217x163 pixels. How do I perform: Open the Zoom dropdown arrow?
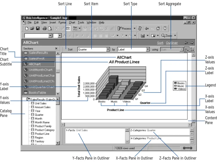pyautogui.click(x=175, y=35)
